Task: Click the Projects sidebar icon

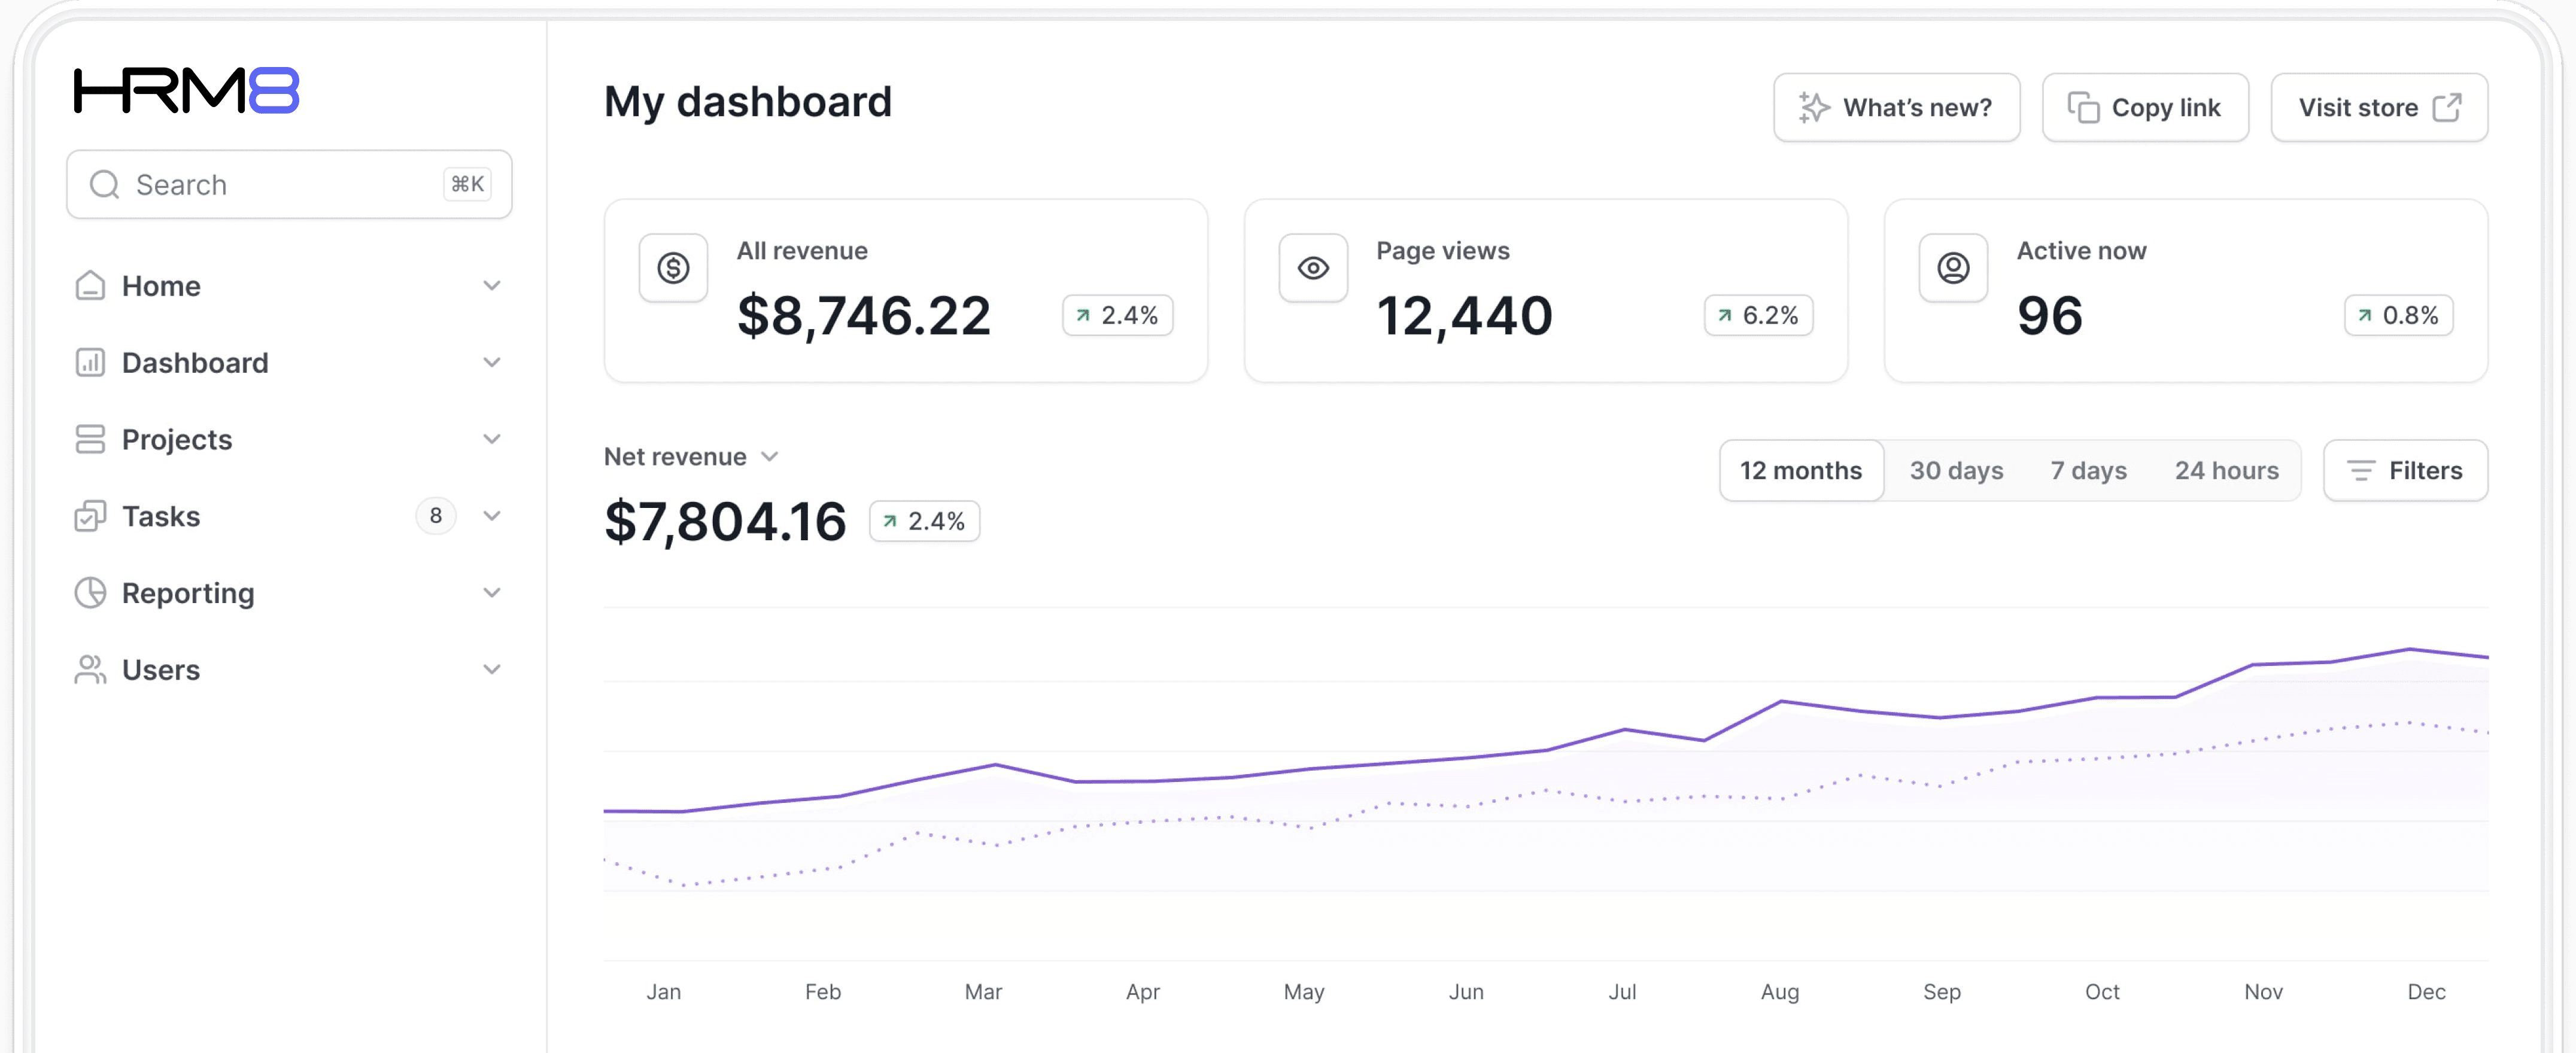Action: [x=90, y=439]
